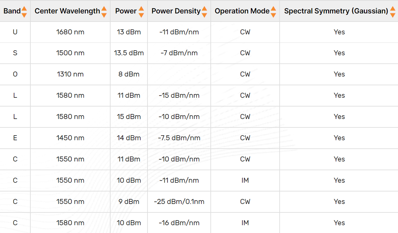Select the U band 1680 nm cell
398x233 pixels.
coord(70,32)
